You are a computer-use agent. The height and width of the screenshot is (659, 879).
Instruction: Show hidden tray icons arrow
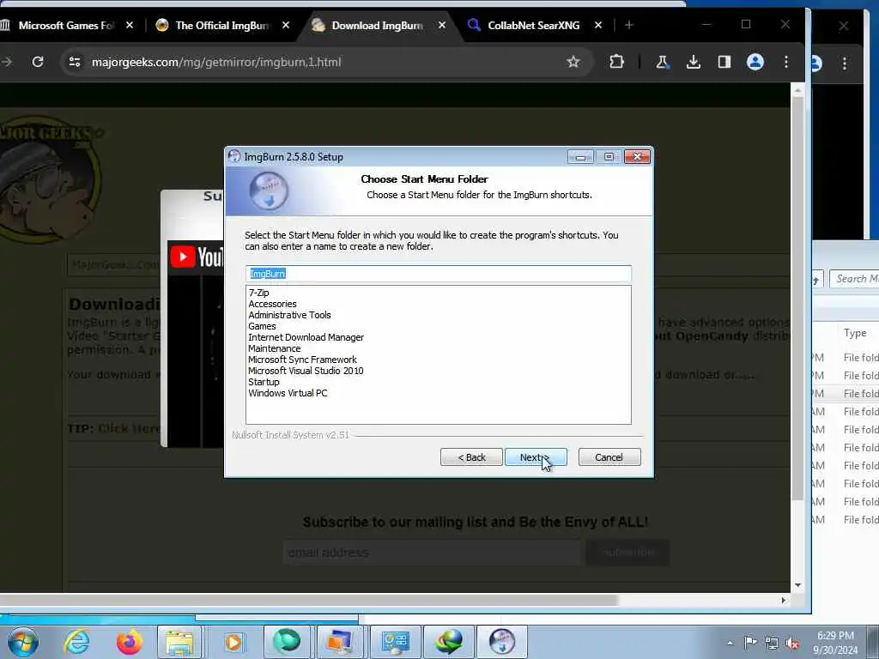click(x=730, y=643)
